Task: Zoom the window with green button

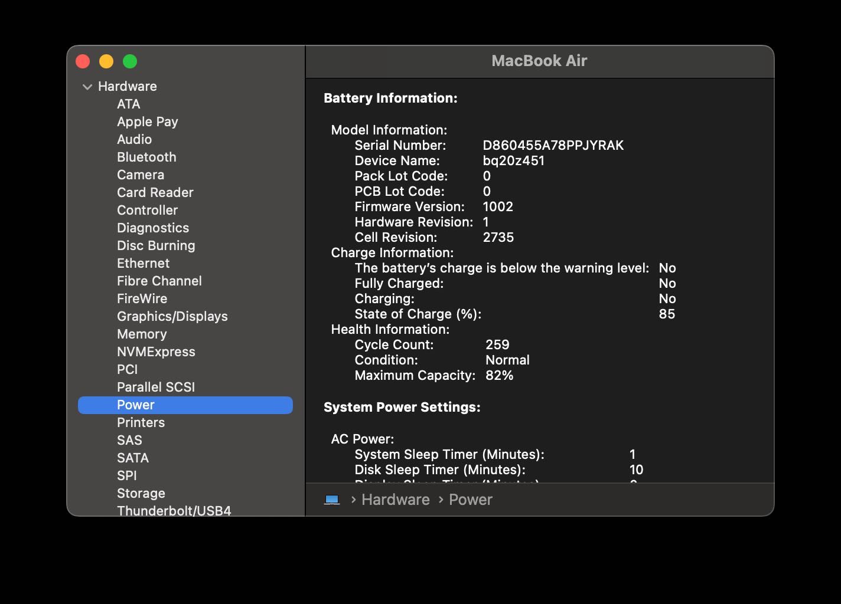Action: 130,61
